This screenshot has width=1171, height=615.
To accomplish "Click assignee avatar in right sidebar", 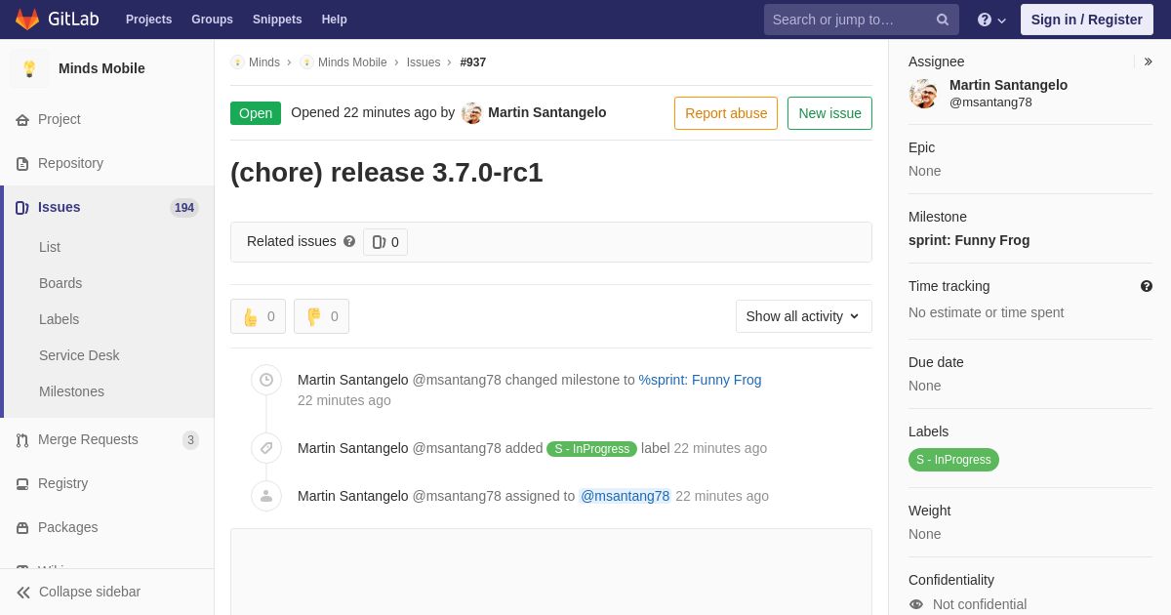I will [923, 94].
